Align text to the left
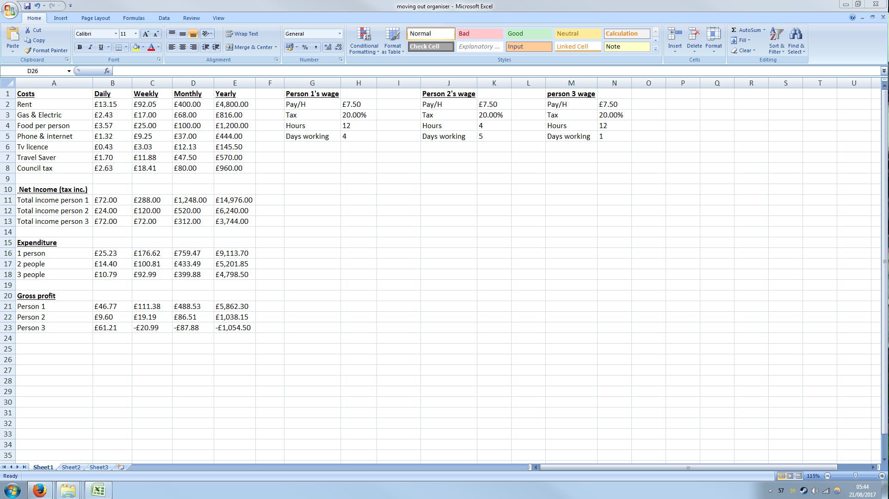This screenshot has height=499, width=889. (172, 47)
